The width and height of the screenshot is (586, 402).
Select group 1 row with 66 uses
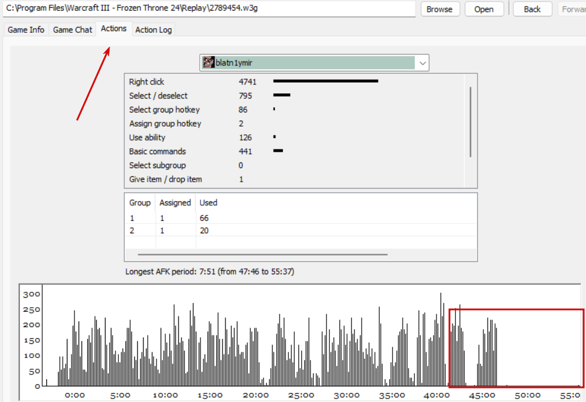pyautogui.click(x=301, y=218)
